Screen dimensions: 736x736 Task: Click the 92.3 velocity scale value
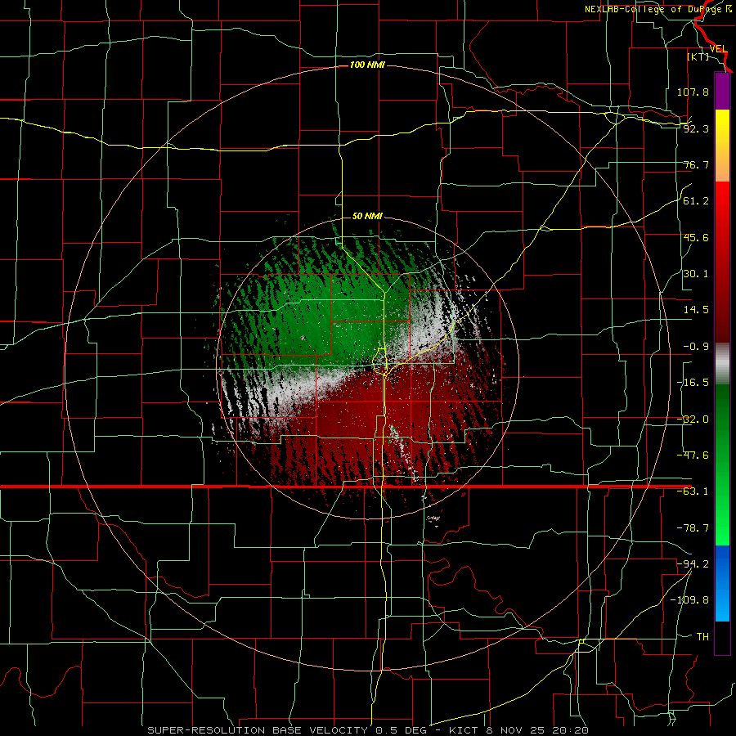click(696, 128)
